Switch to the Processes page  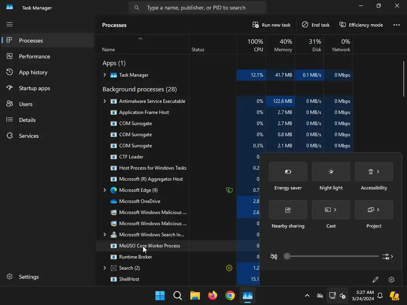48,41
